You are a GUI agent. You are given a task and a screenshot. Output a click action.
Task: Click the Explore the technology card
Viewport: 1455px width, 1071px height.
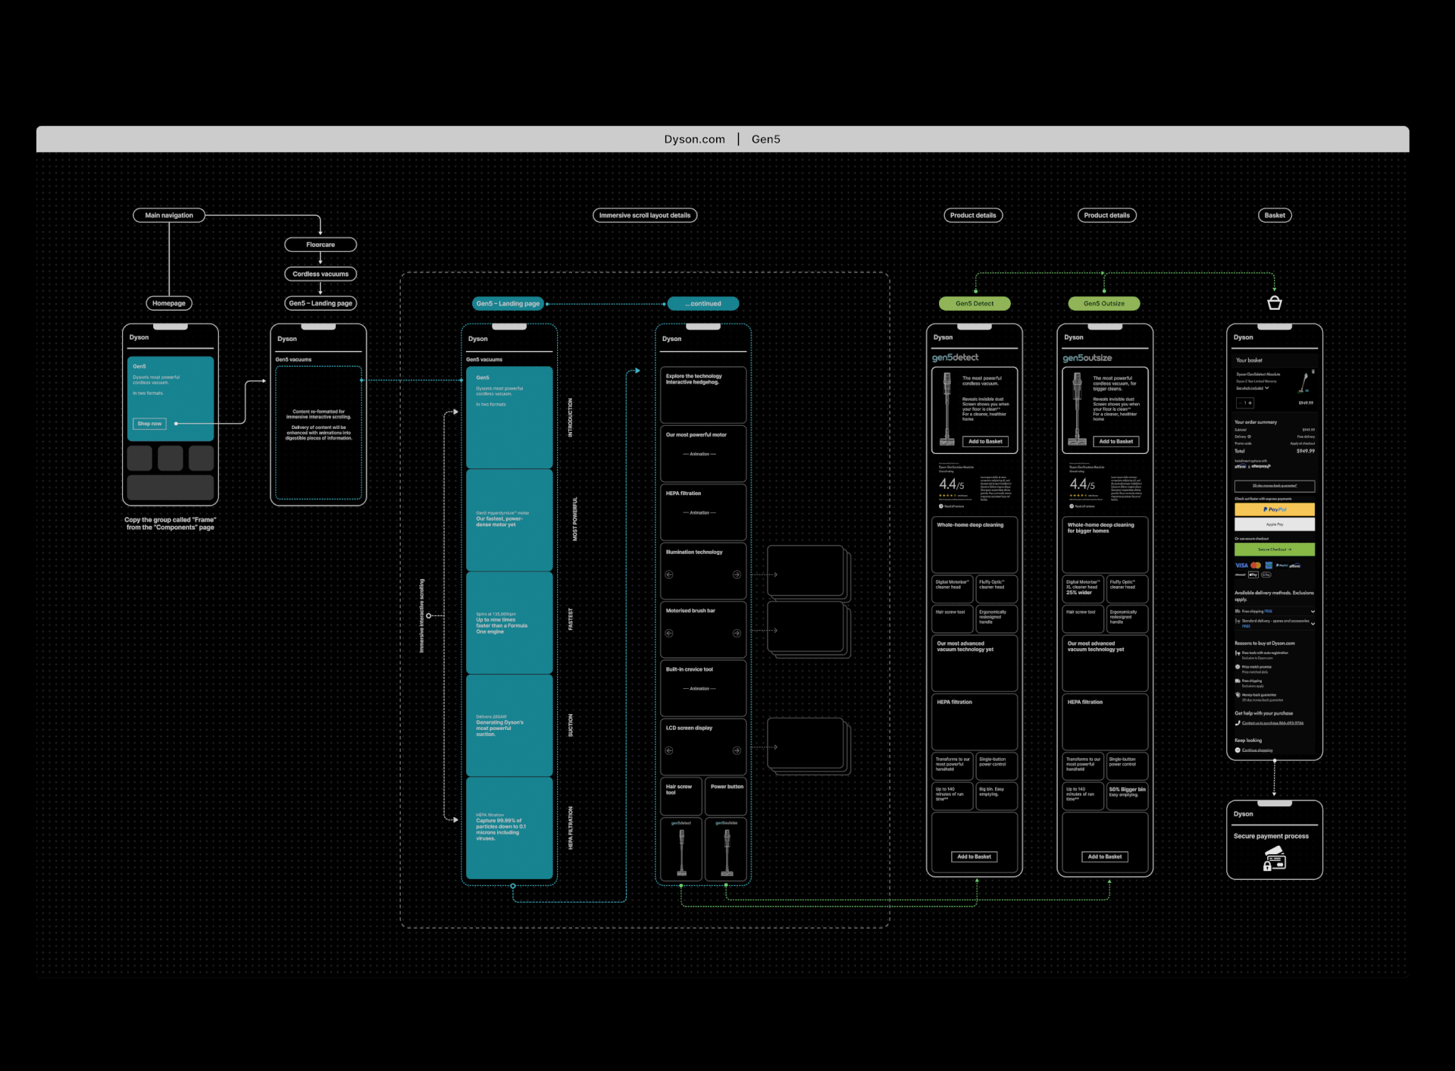click(x=703, y=395)
